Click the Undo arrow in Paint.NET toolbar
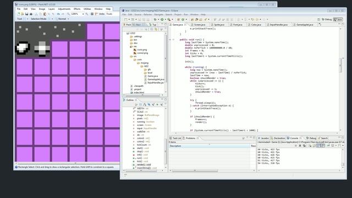The image size is (352, 198). pyautogui.click(x=58, y=14)
